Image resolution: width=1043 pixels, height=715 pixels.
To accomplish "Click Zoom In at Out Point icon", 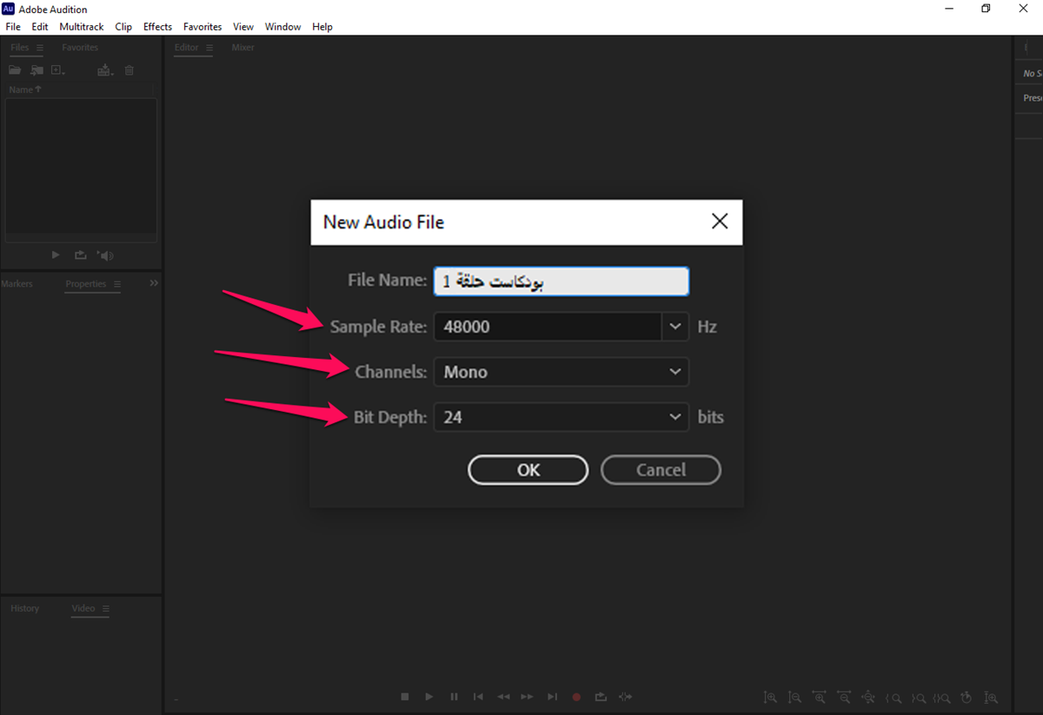I will click(918, 697).
